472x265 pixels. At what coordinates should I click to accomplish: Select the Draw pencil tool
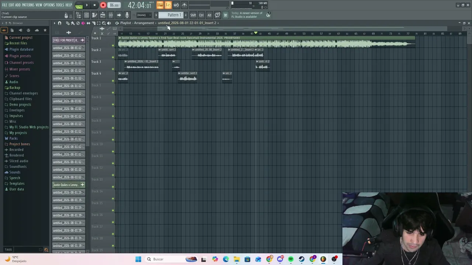pos(67,23)
